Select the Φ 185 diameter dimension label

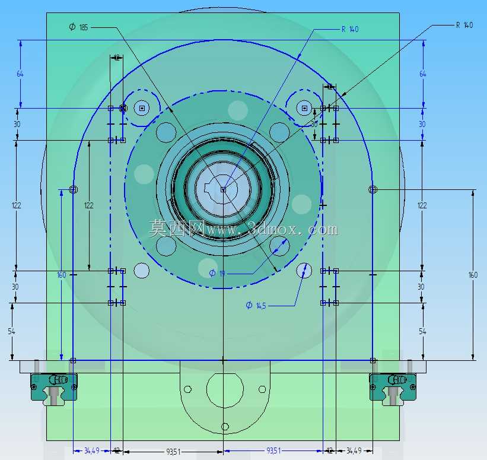[x=78, y=27]
